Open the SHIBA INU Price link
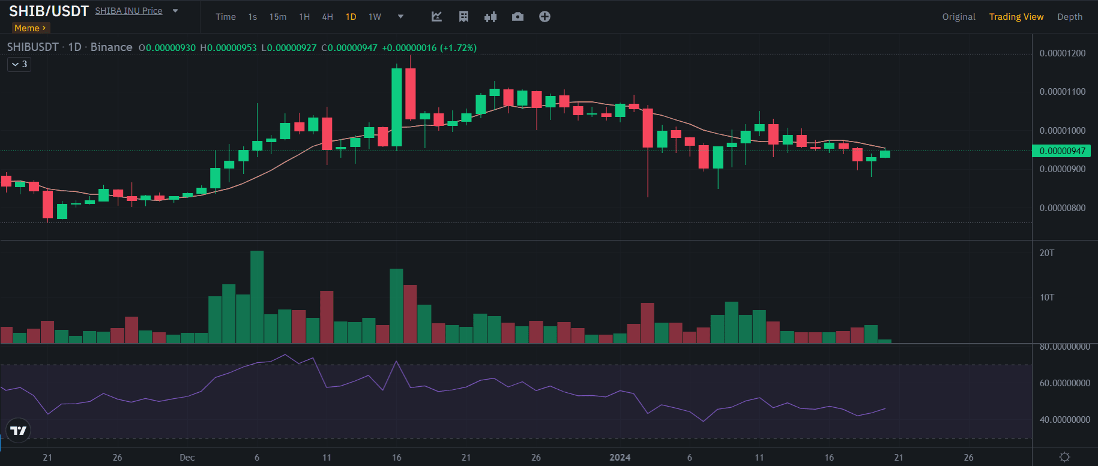Screen dimensions: 1098x466 click(128, 11)
